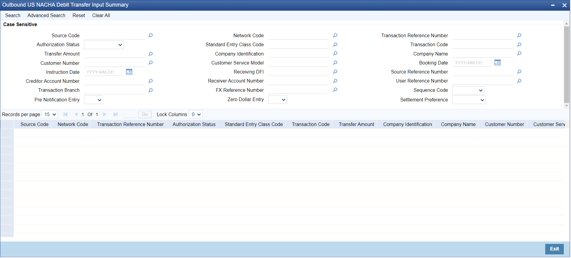Open lookup for Customer Number field
The height and width of the screenshot is (258, 571).
tap(150, 63)
